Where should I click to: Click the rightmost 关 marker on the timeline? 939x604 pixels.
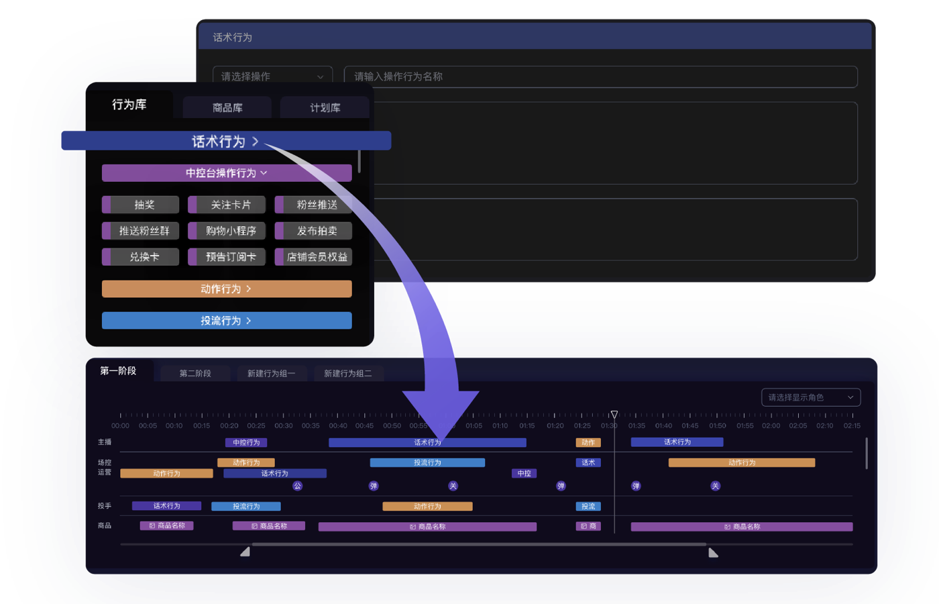tap(715, 486)
